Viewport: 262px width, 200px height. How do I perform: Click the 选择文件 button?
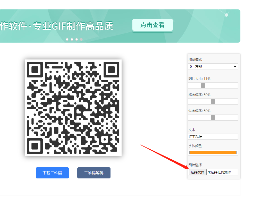coord(197,172)
